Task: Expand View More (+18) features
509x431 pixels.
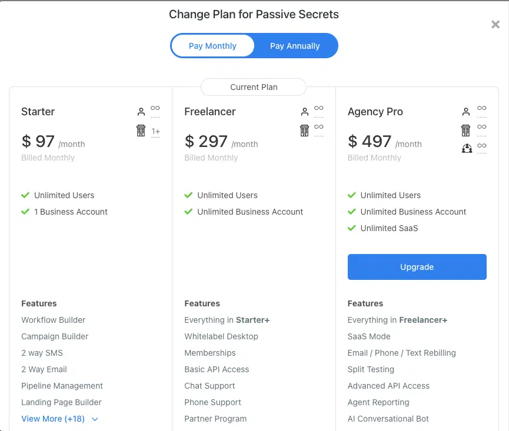Action: [53, 419]
